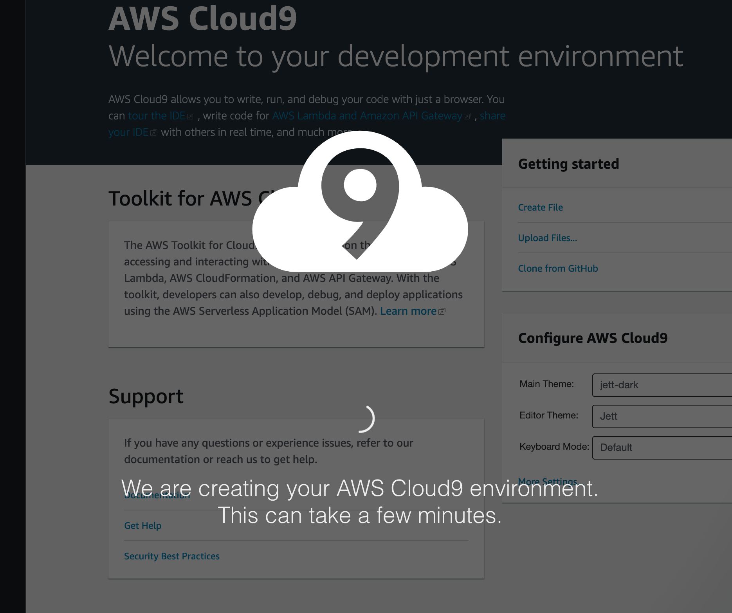The height and width of the screenshot is (613, 732).
Task: Click the external link icon after tour the IDE
Action: (x=191, y=117)
